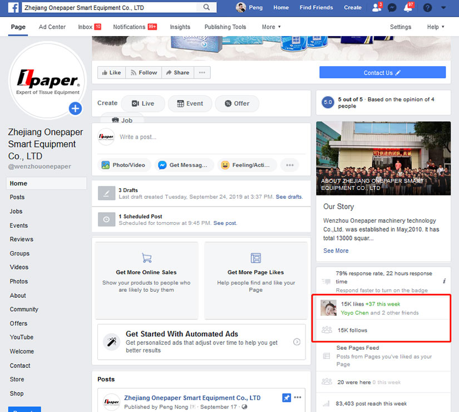
Task: Click Create in the top bar
Action: tap(352, 8)
